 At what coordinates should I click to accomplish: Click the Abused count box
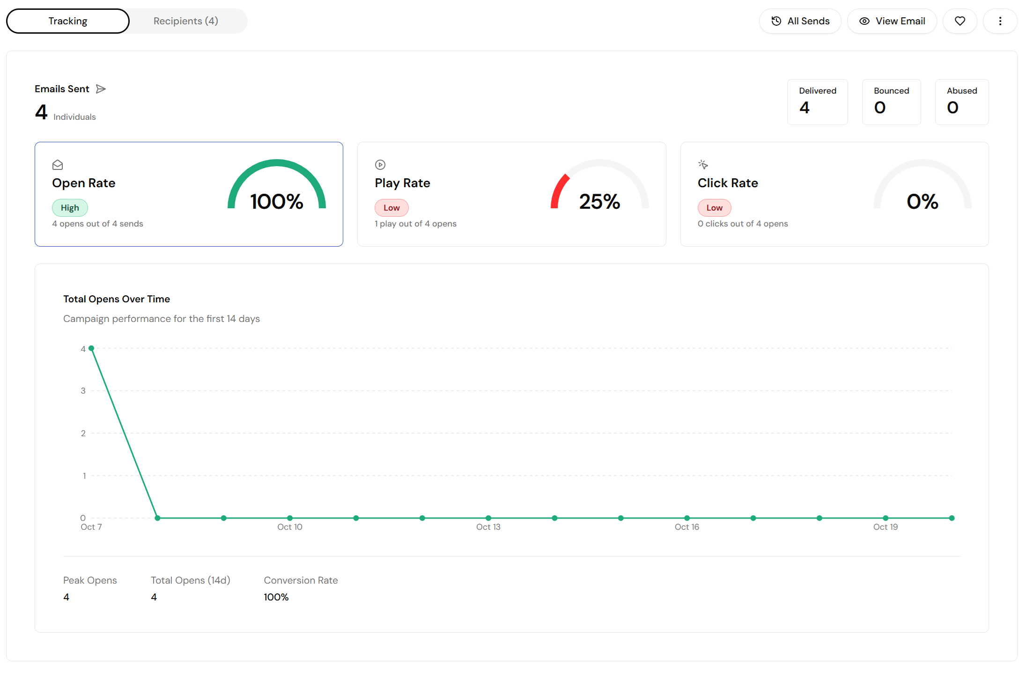click(962, 102)
